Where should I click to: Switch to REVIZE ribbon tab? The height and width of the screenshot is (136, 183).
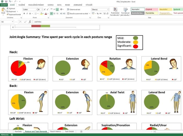click(67, 5)
